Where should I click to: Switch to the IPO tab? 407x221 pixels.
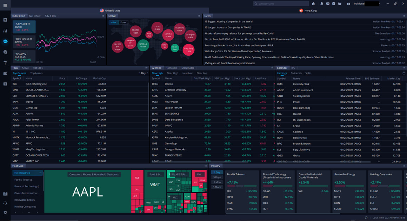(293, 68)
